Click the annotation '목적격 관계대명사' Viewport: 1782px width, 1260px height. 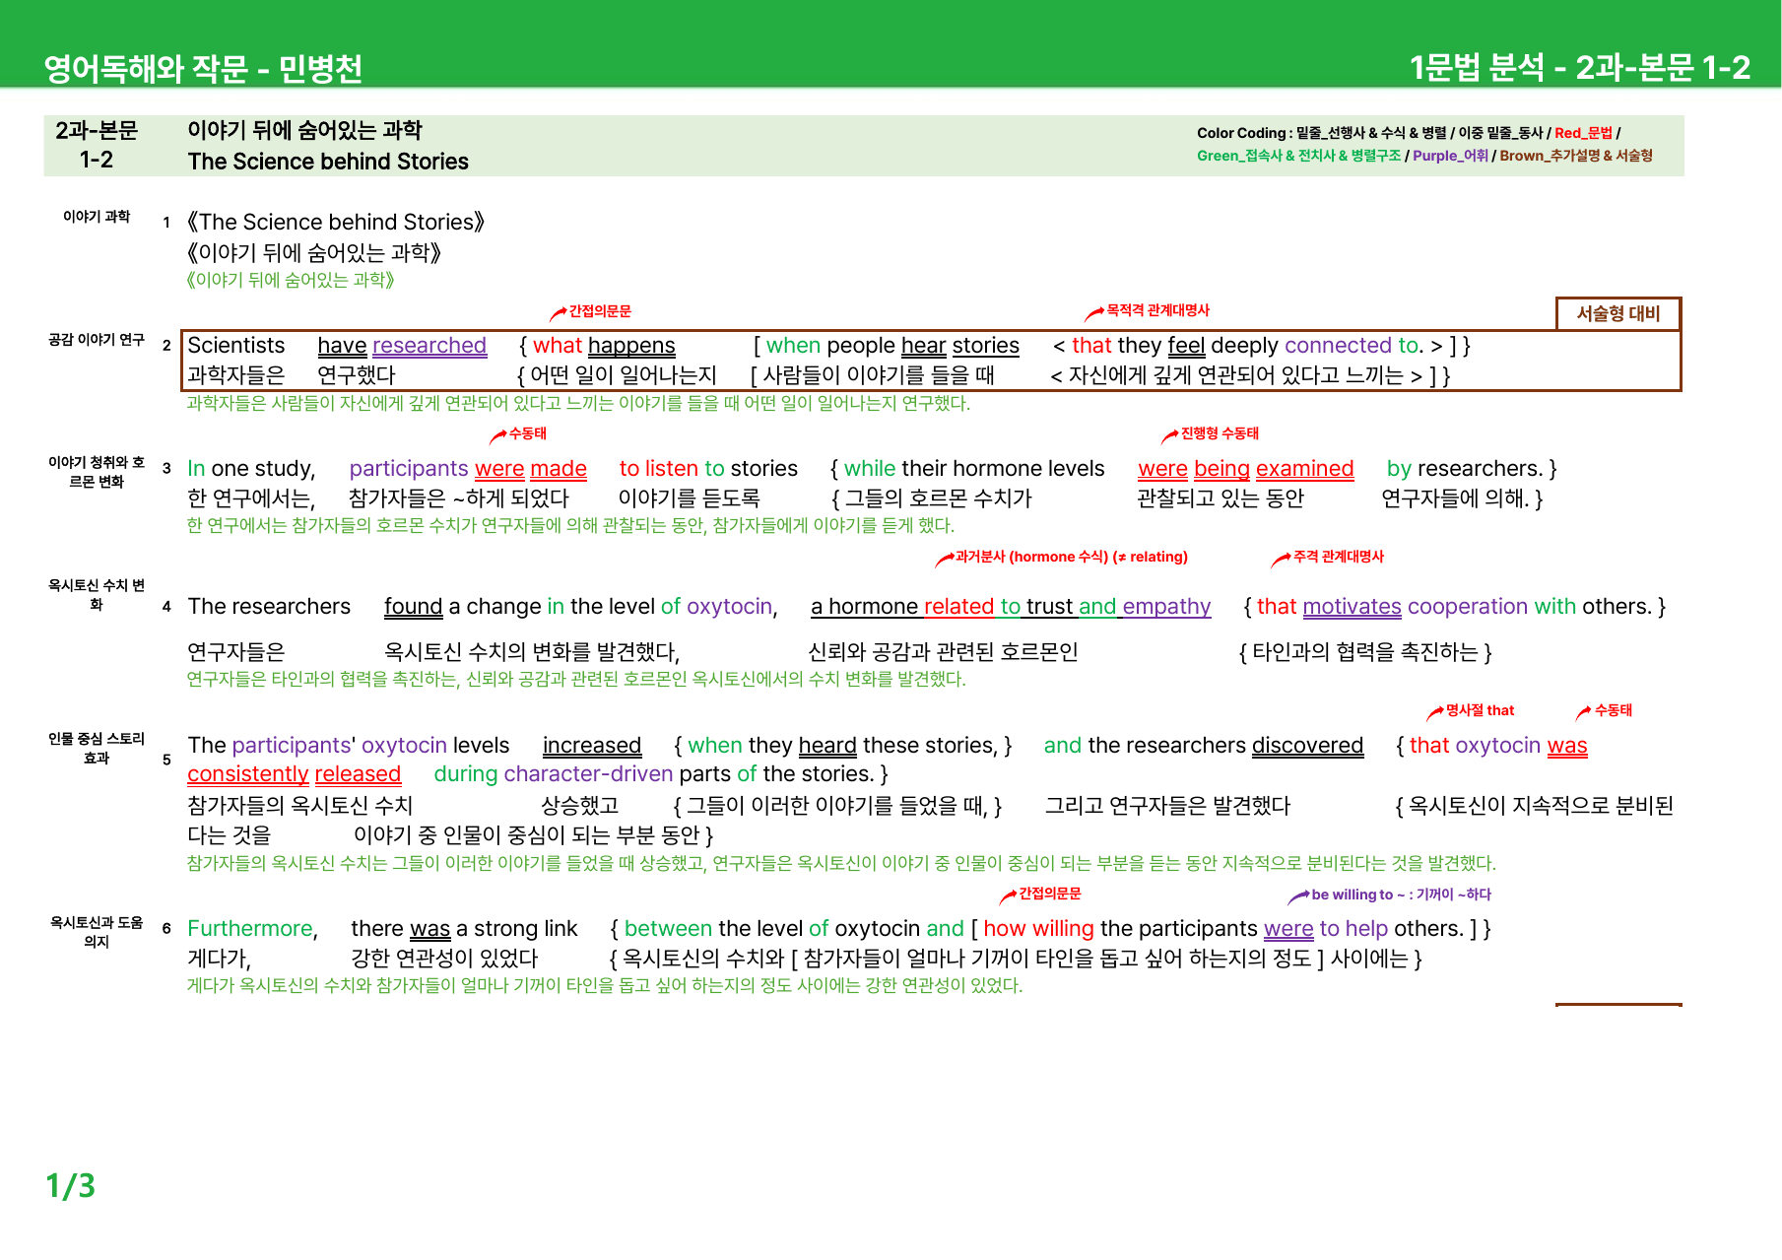pyautogui.click(x=1157, y=310)
